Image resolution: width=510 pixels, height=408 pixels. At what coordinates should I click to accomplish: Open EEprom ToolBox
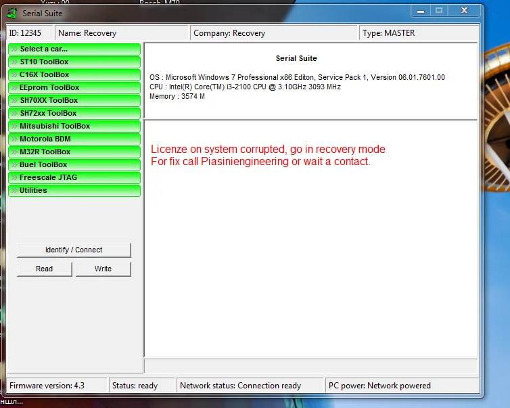click(x=74, y=87)
